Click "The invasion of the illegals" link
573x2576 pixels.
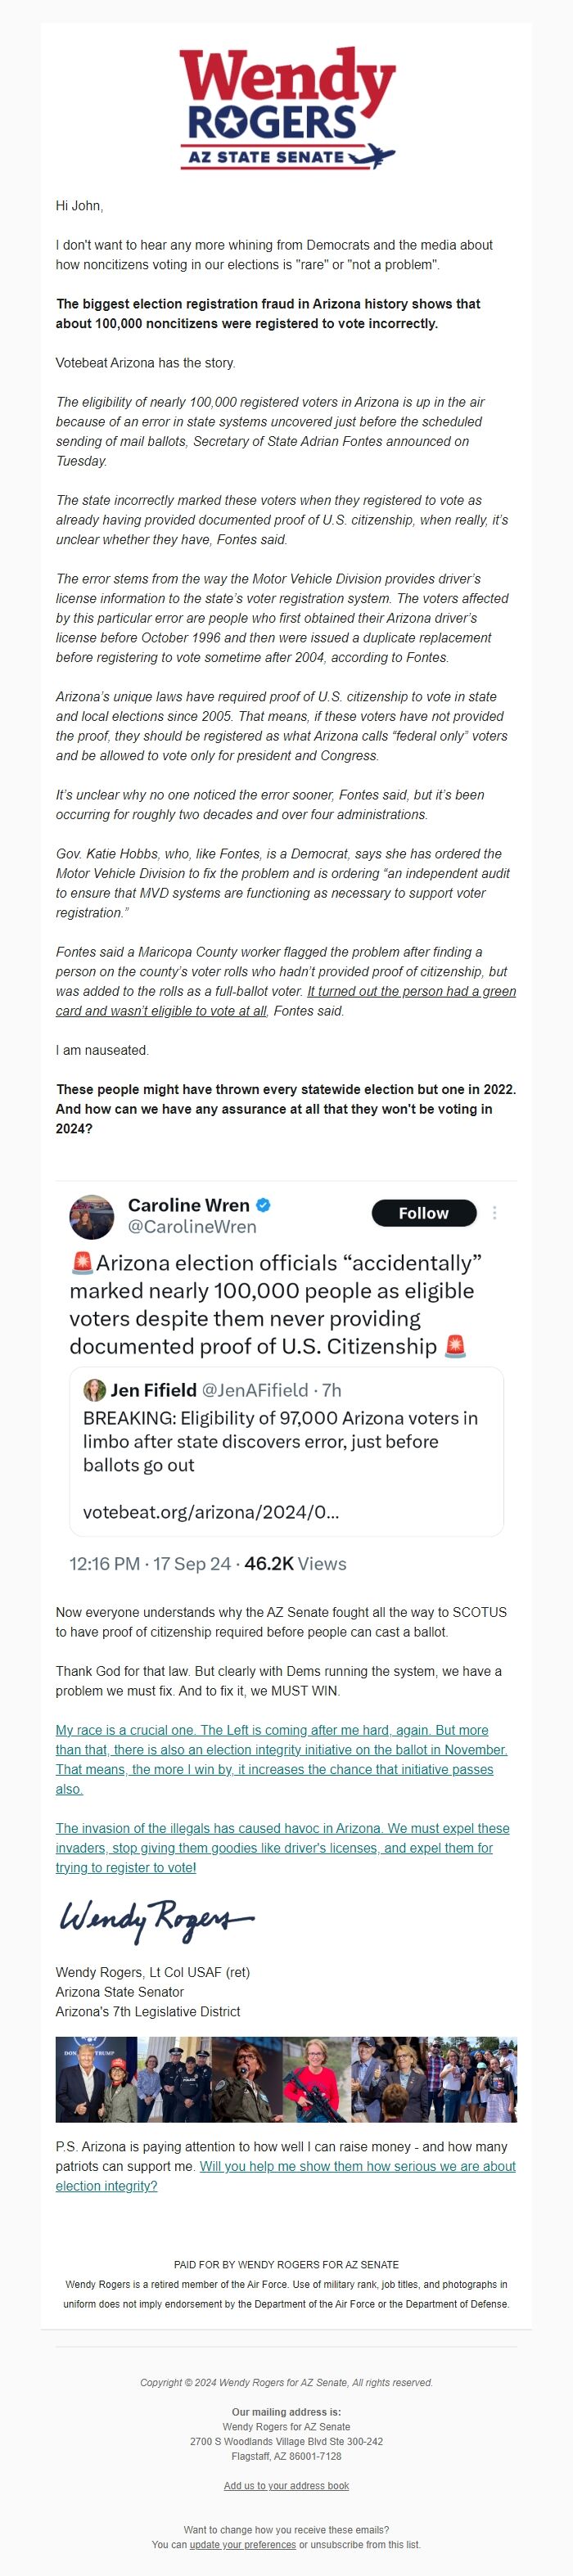[x=282, y=1847]
